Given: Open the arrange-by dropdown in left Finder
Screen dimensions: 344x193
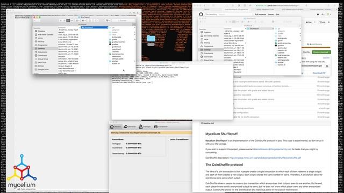Looking at the screenshot, I should pyautogui.click(x=77, y=20).
